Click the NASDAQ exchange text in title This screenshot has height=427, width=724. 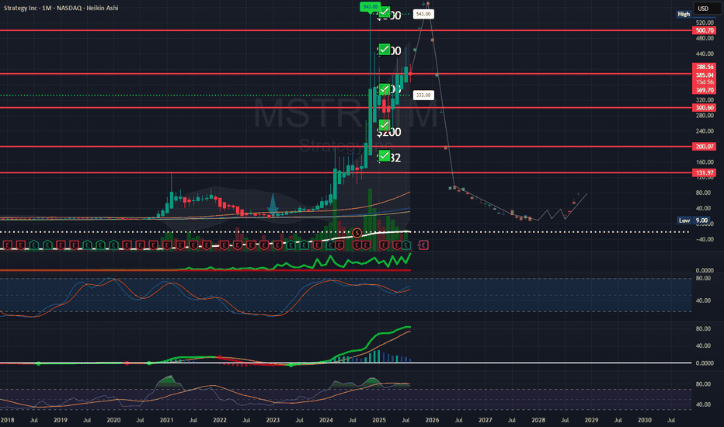[69, 8]
